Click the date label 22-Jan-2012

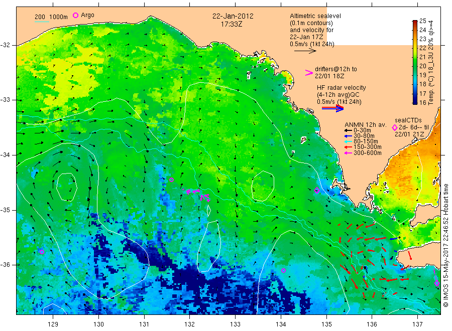[x=233, y=16]
